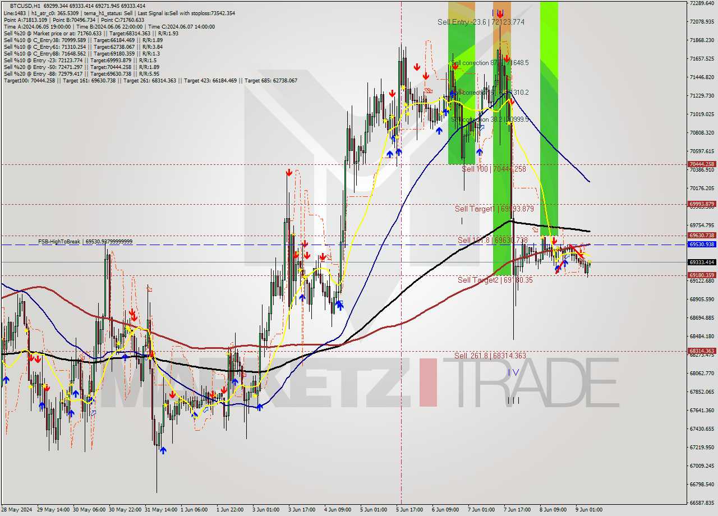The image size is (718, 516).
Task: Click the current price tag 69333.414
Action: pyautogui.click(x=701, y=262)
